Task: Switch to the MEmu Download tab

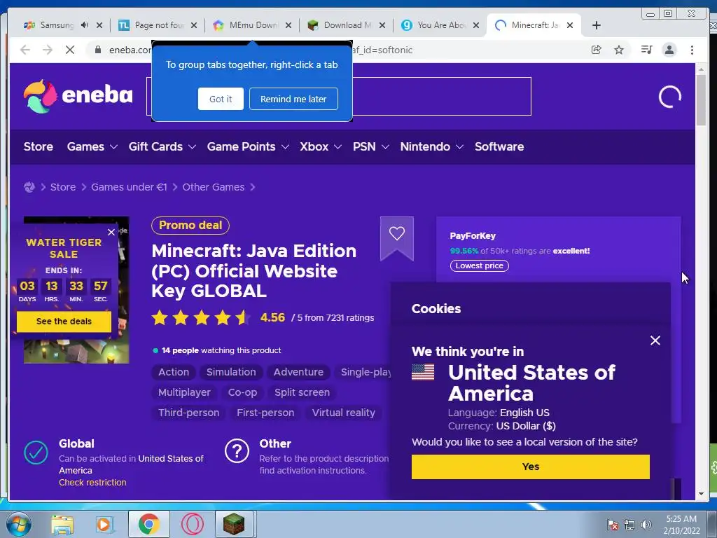Action: click(253, 25)
